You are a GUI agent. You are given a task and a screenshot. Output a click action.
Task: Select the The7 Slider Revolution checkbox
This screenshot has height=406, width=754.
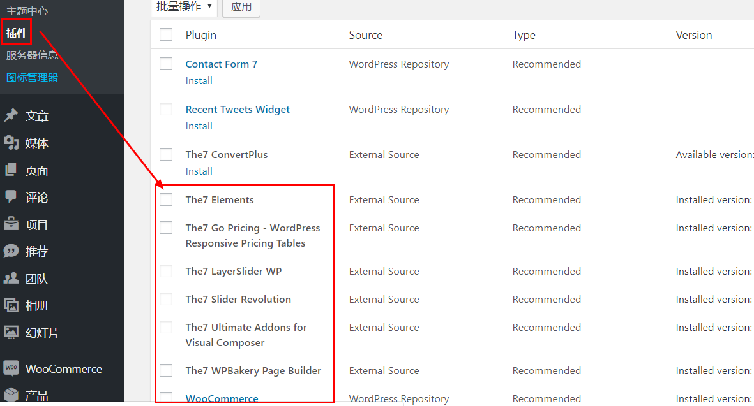[166, 299]
